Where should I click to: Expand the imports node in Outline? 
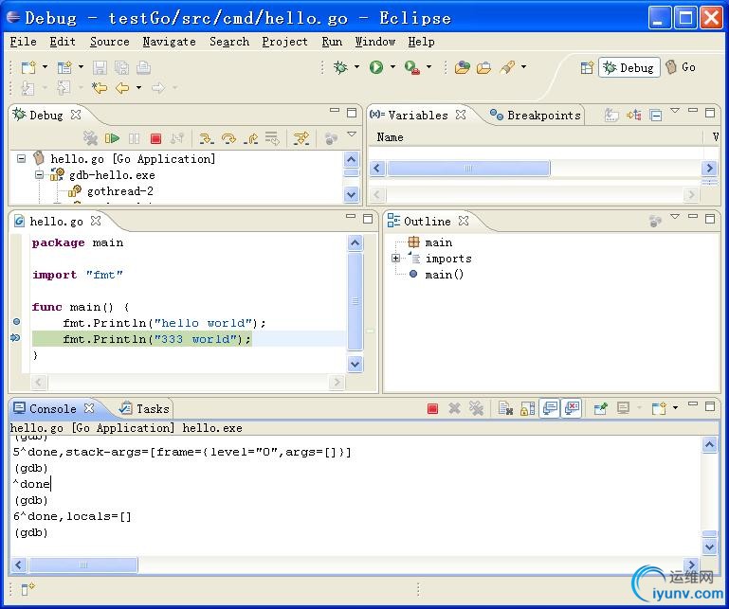[395, 259]
